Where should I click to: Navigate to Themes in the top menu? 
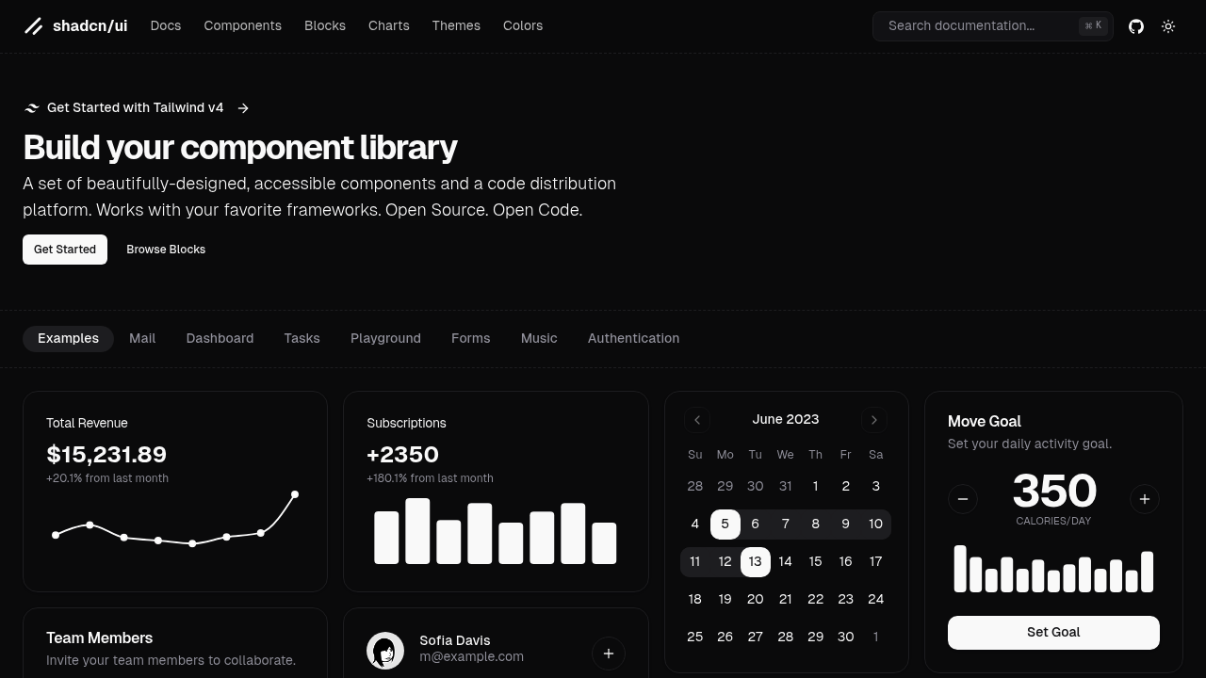click(x=456, y=25)
